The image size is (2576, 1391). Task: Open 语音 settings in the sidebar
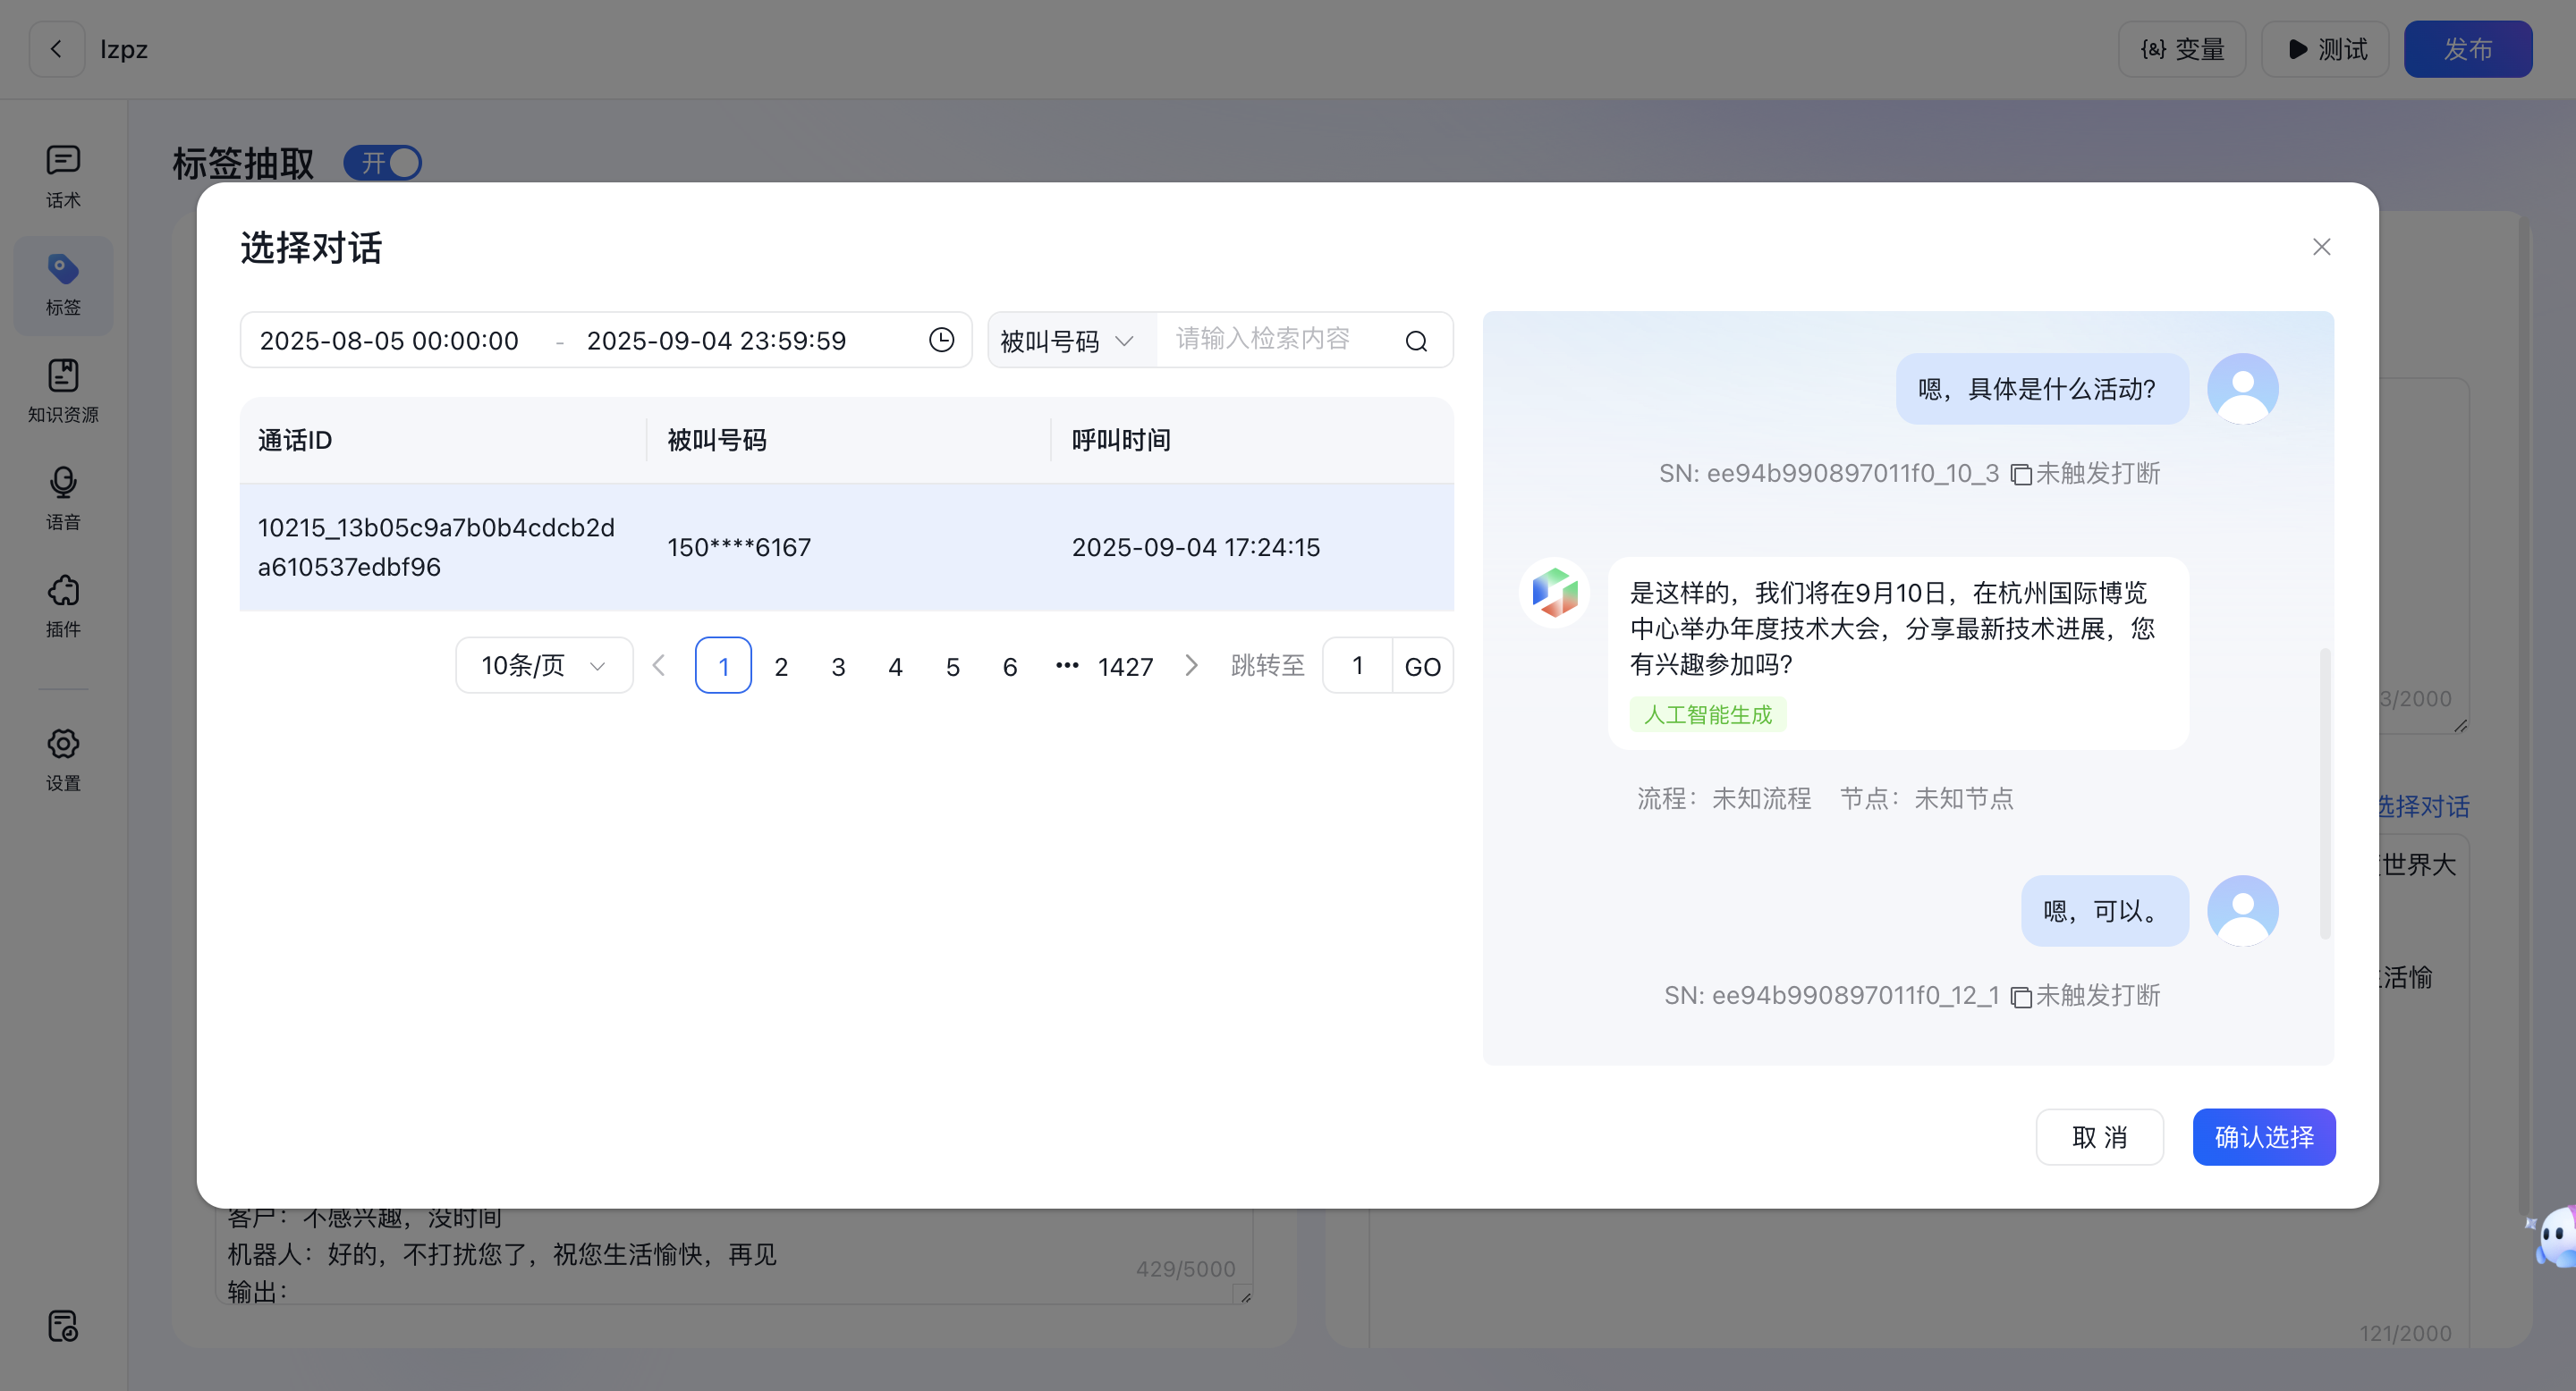(x=63, y=498)
